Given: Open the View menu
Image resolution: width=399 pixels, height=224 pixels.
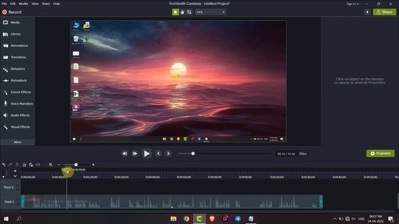Looking at the screenshot, I should point(35,4).
